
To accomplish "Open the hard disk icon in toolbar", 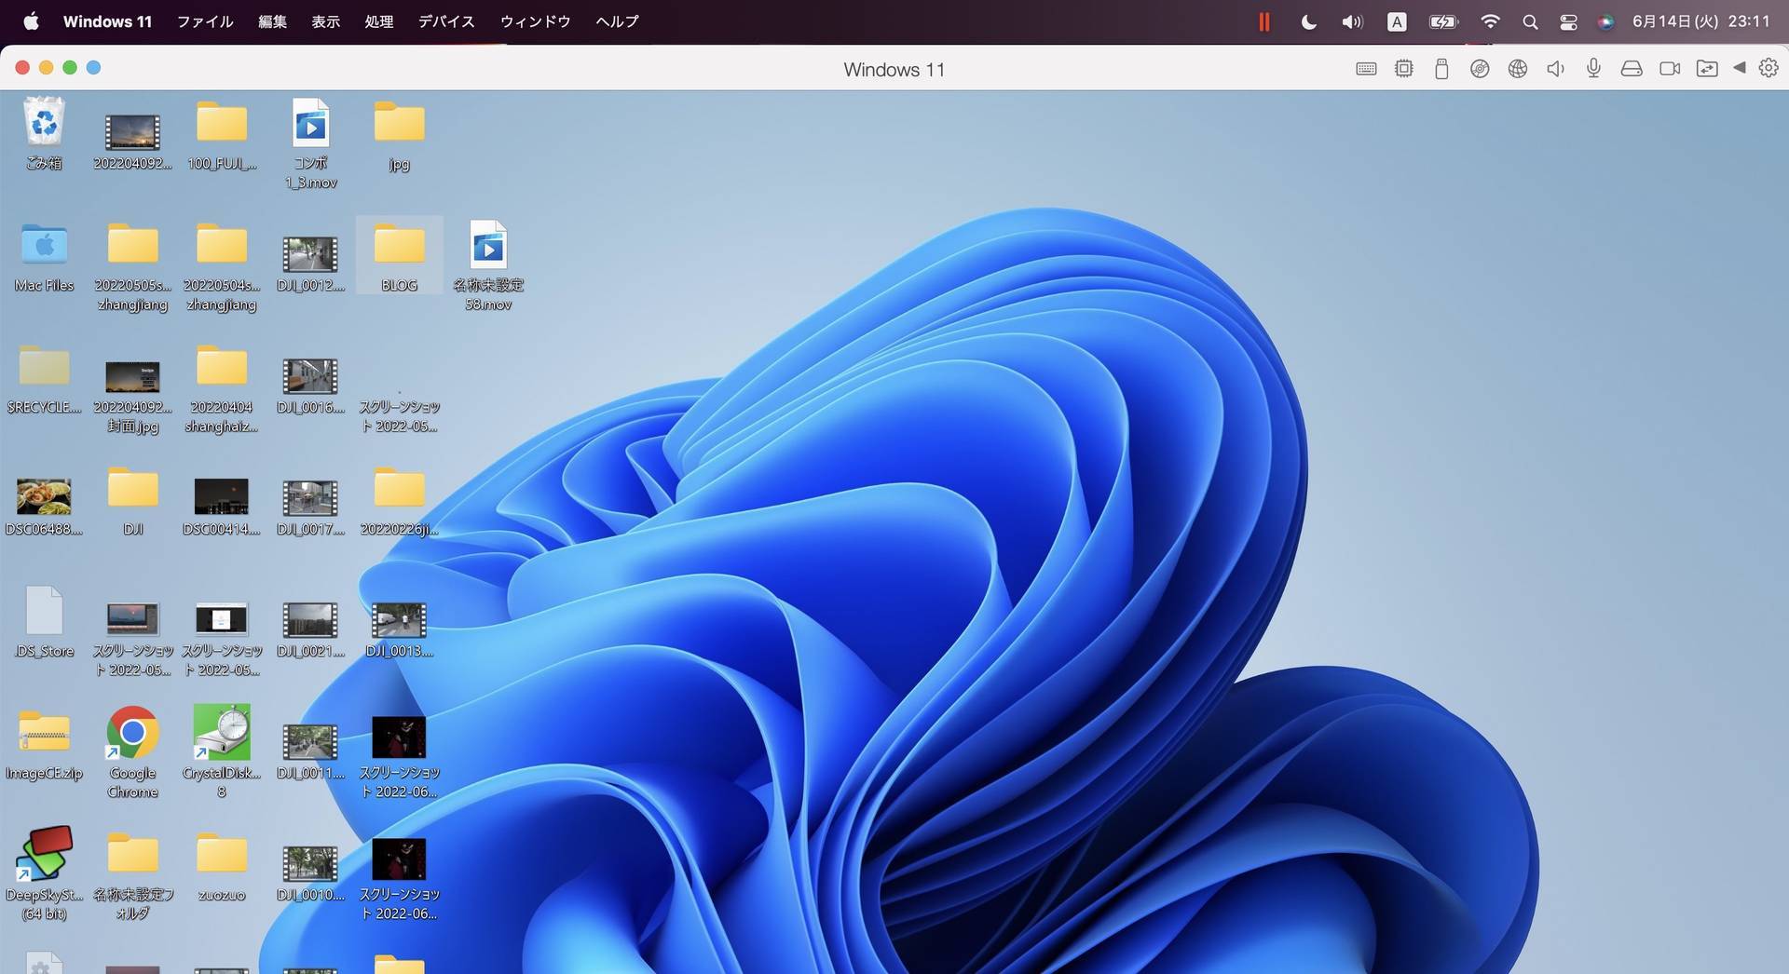I will [1632, 68].
